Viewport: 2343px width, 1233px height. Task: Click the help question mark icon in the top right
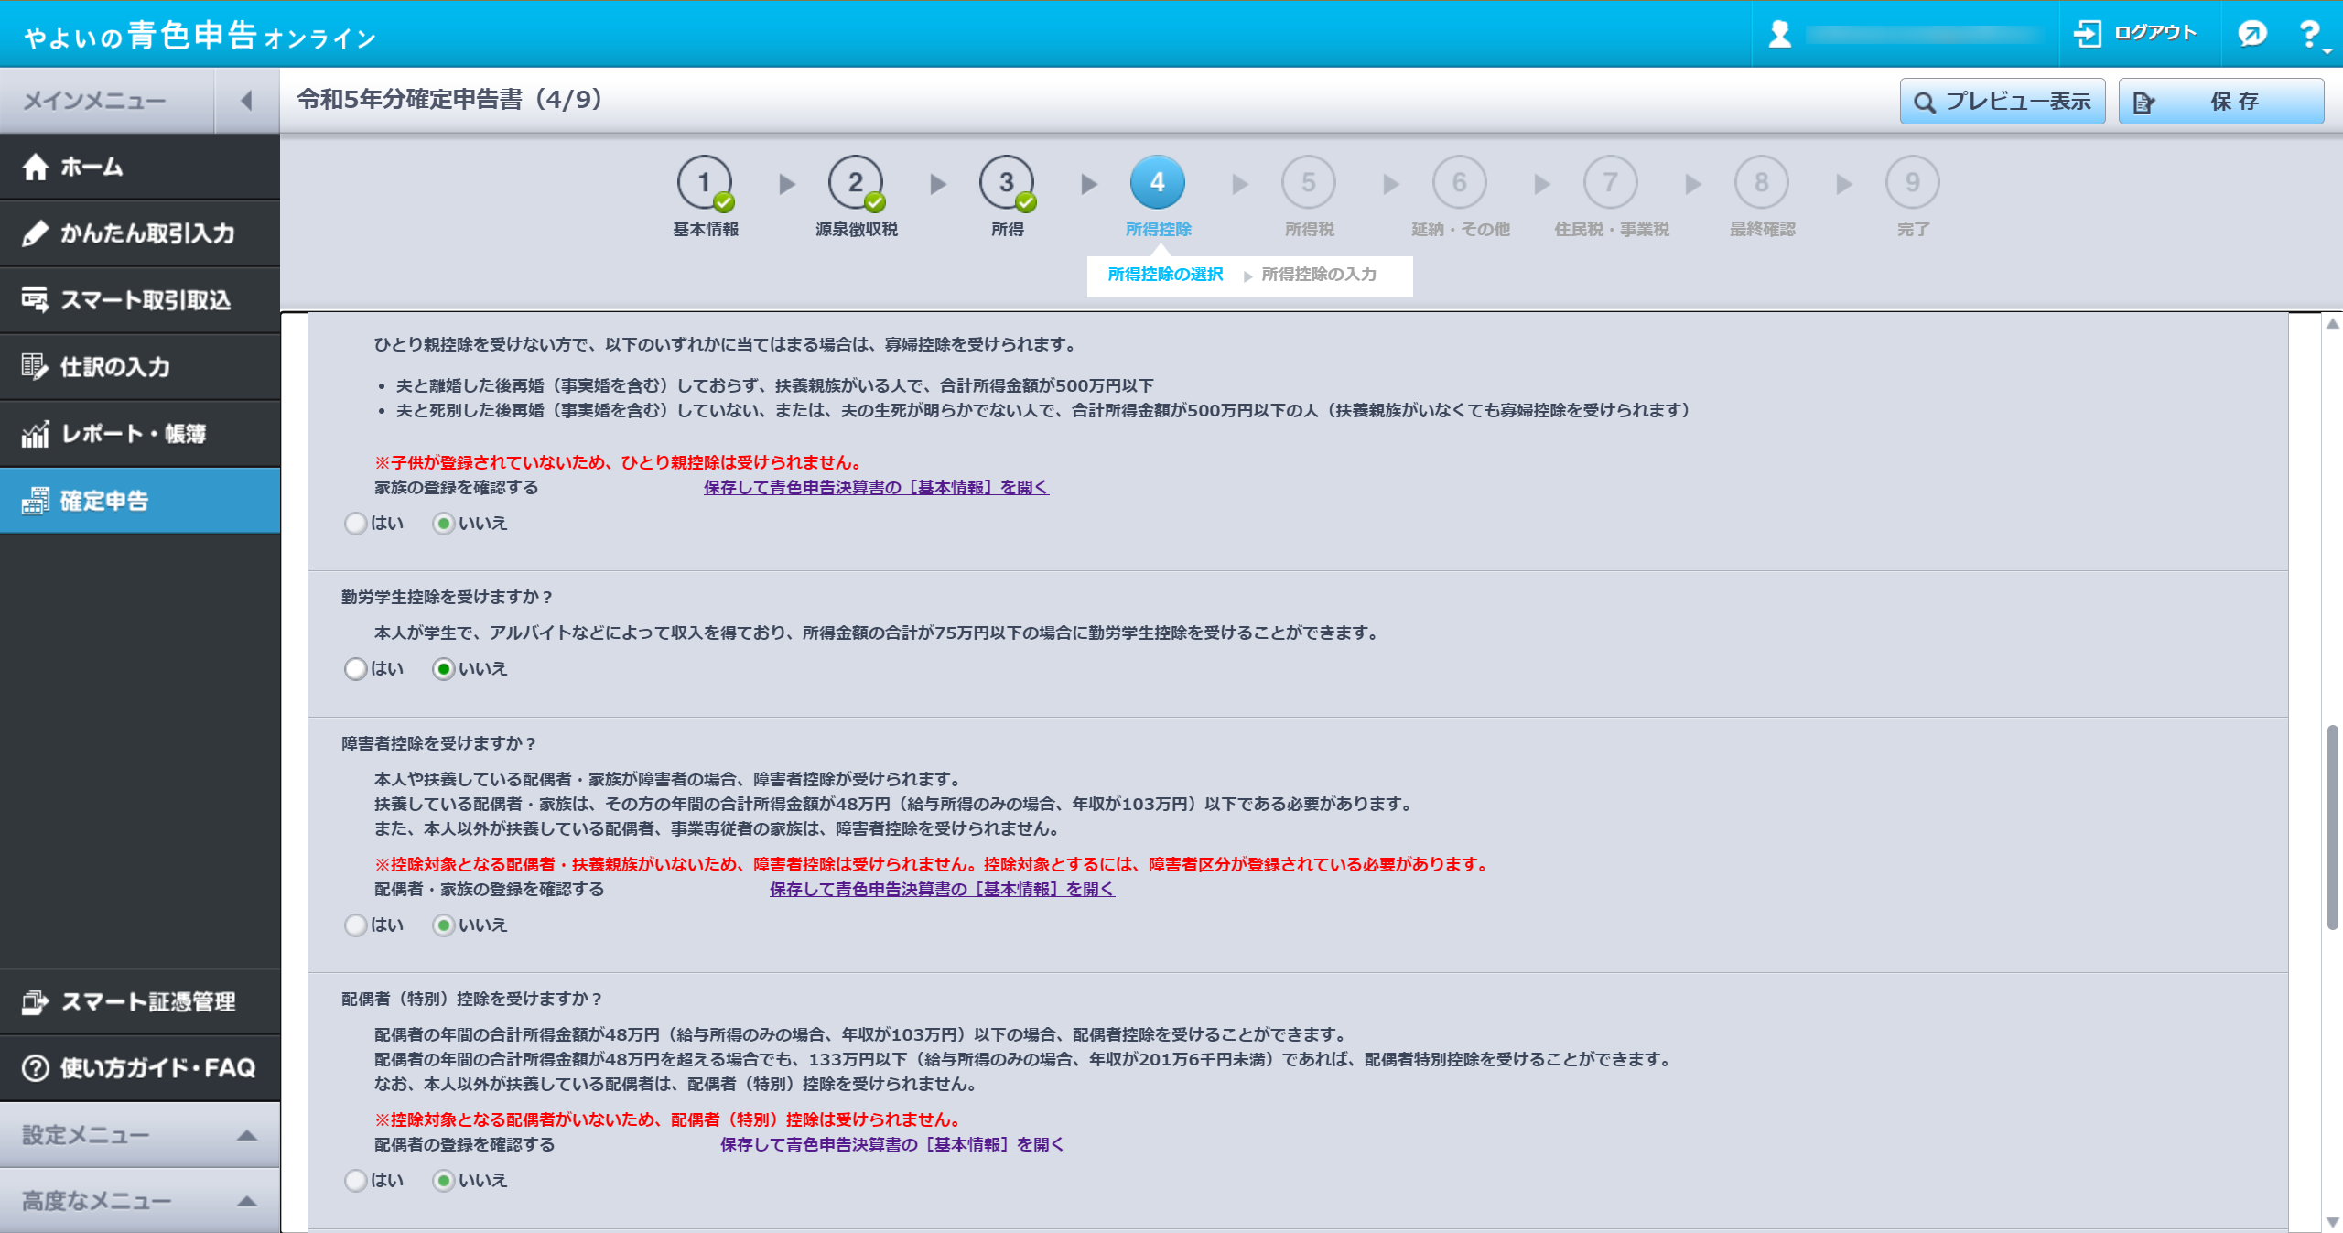click(x=2310, y=35)
